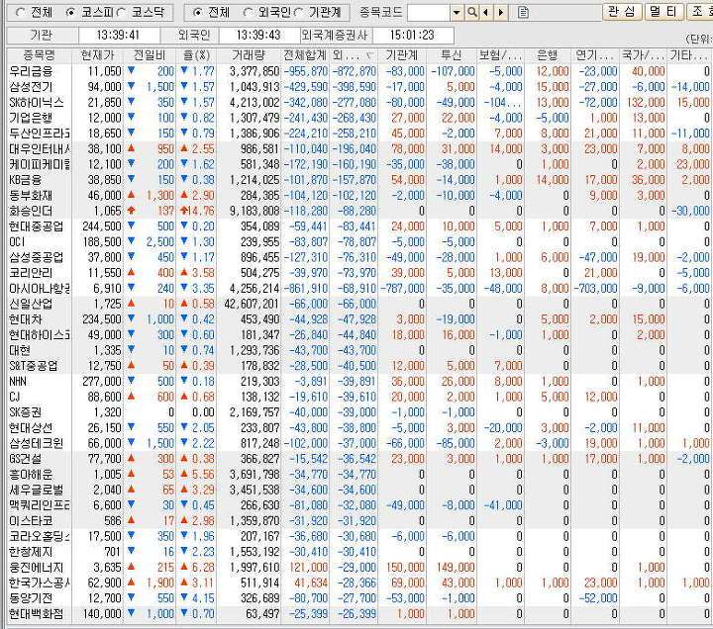Select the SK하이닉스 stock row
The image size is (713, 629).
pyautogui.click(x=359, y=102)
